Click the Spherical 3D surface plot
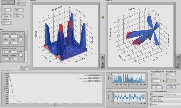 click(141, 36)
